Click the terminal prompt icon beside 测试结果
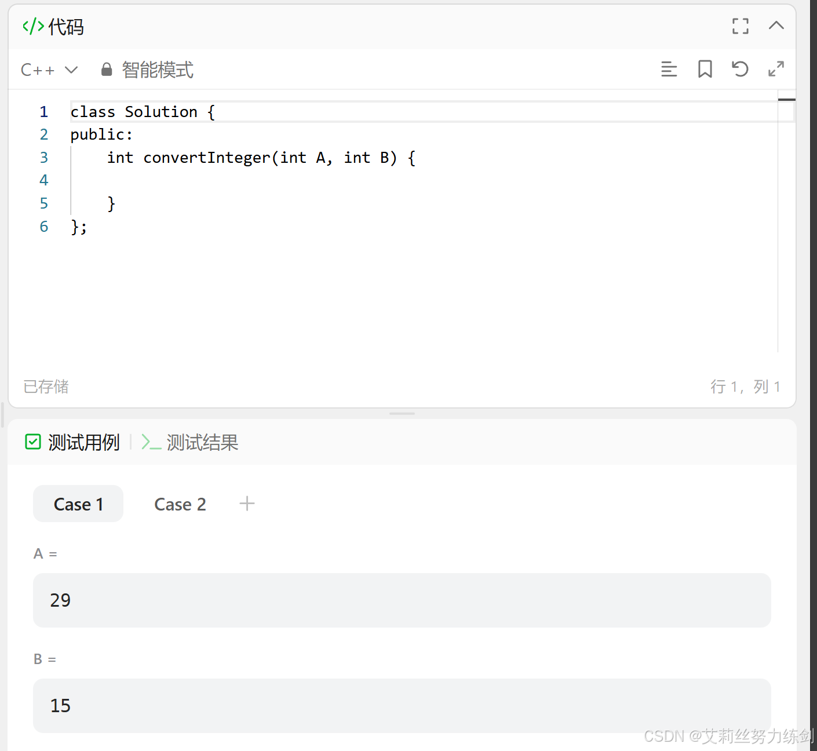The image size is (817, 751). coord(151,442)
